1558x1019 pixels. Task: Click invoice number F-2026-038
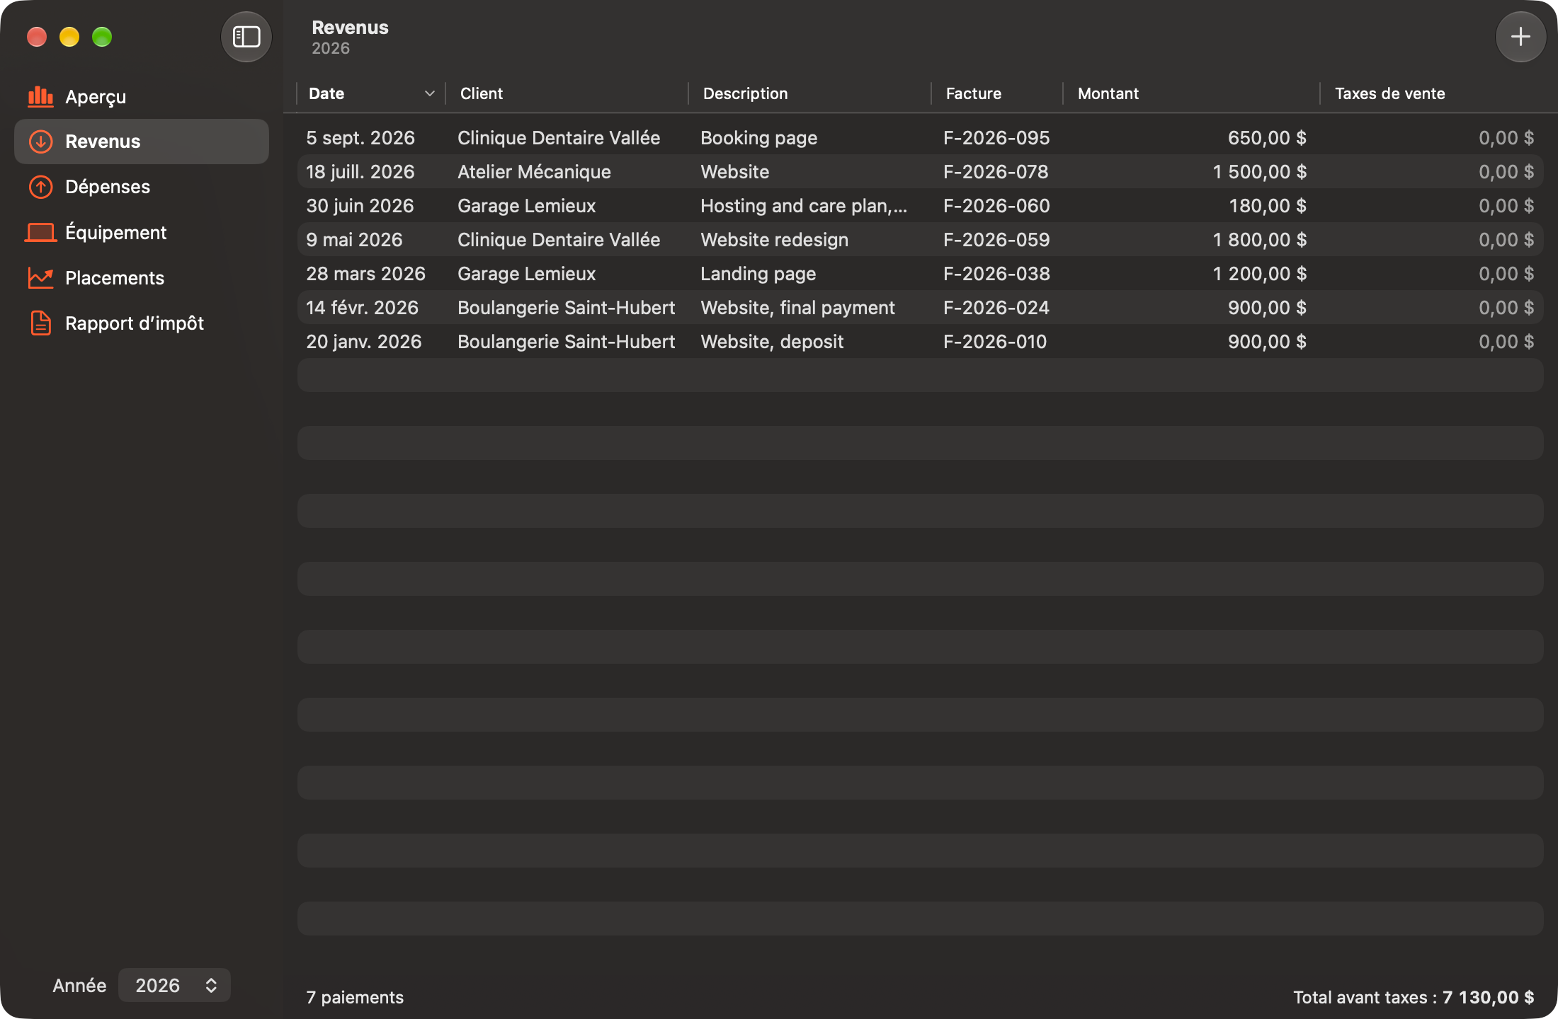[996, 274]
